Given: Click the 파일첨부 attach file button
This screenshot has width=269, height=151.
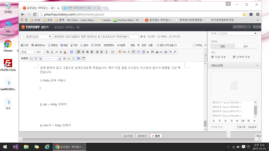Looking at the screenshot, I should (x=252, y=127).
